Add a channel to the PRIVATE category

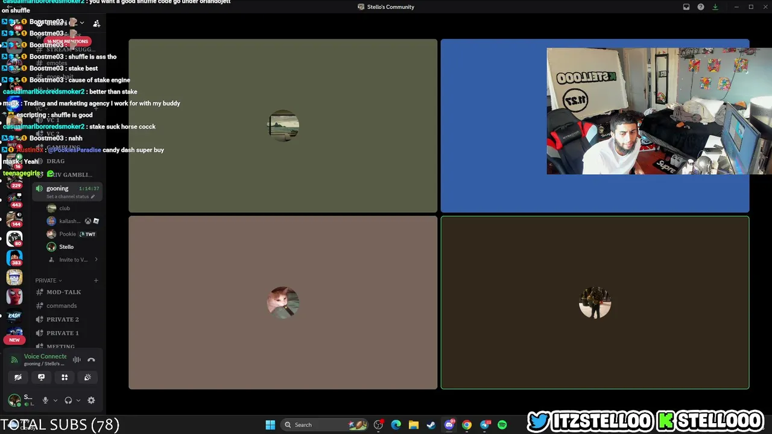[96, 280]
